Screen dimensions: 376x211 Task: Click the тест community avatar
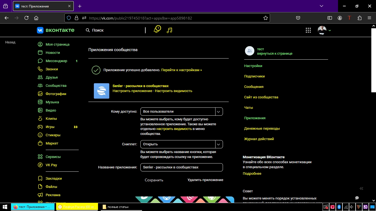coord(250,51)
